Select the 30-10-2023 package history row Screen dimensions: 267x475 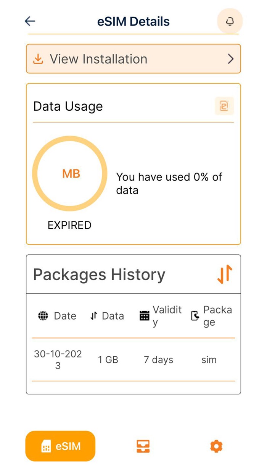[x=133, y=360]
